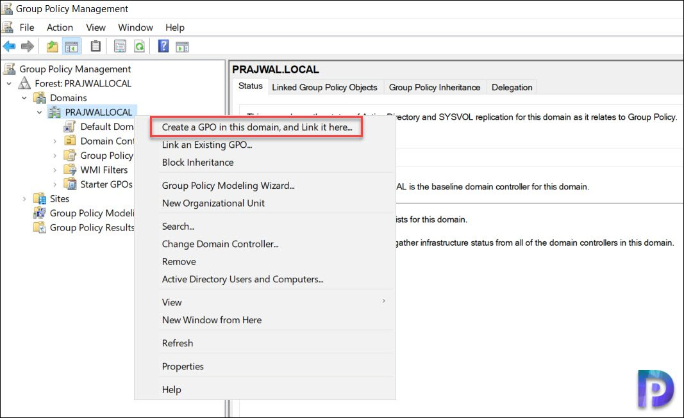Click the WMI Filters folder icon
684x418 pixels.
click(70, 170)
